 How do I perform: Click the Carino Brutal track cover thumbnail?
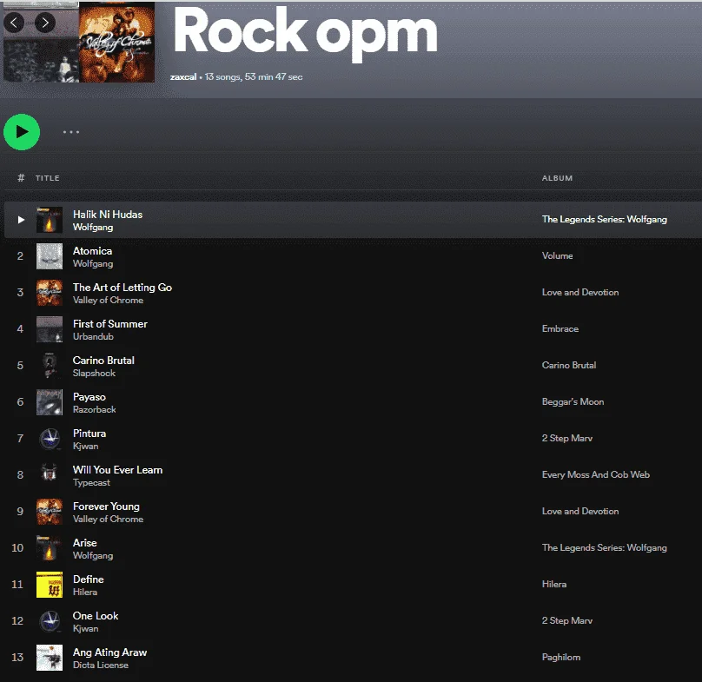(50, 366)
